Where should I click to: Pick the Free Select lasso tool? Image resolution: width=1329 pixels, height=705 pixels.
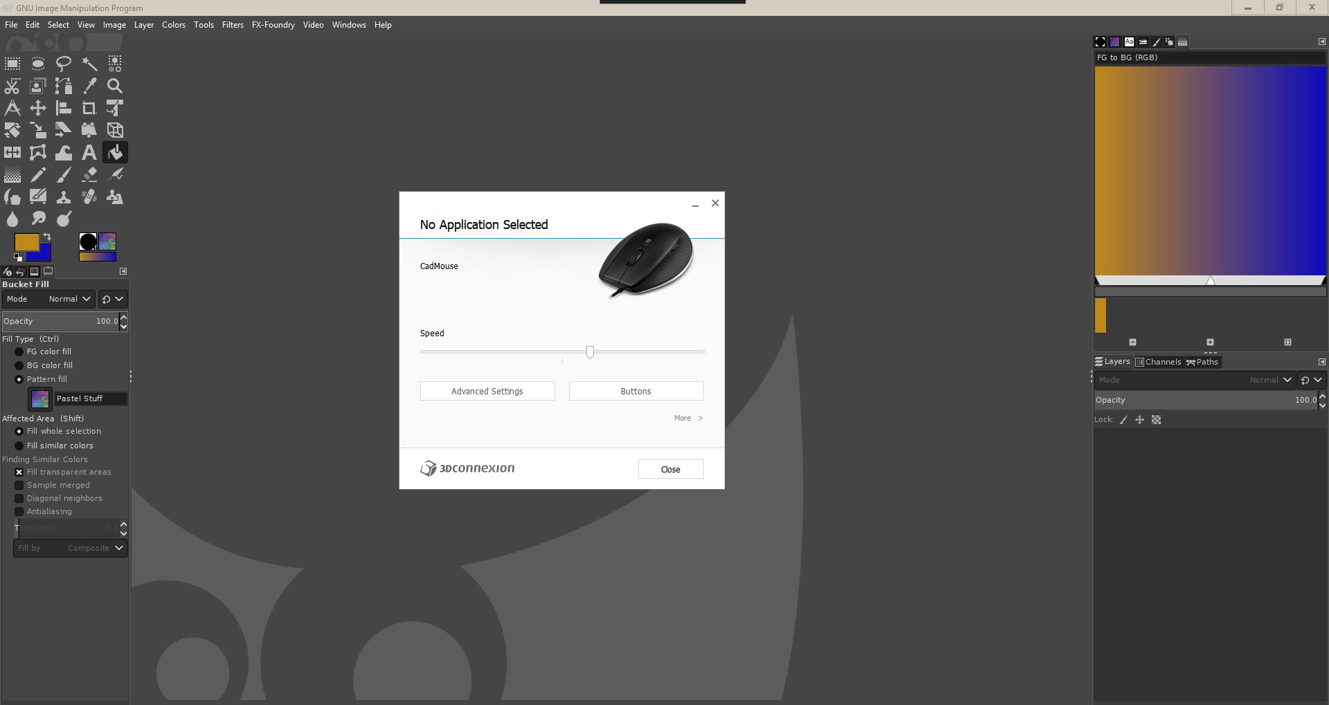pyautogui.click(x=64, y=64)
